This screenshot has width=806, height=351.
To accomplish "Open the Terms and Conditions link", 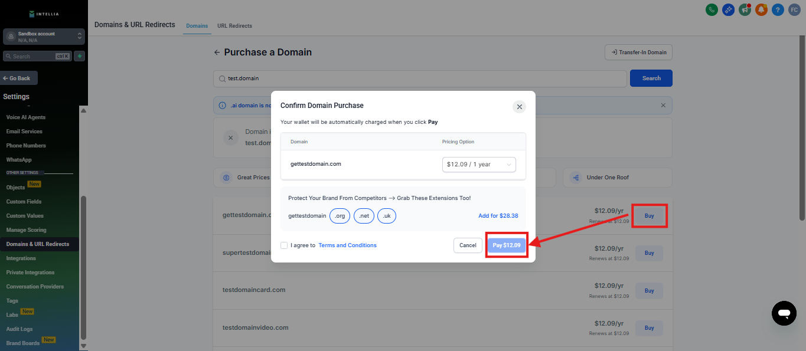I will pos(347,245).
